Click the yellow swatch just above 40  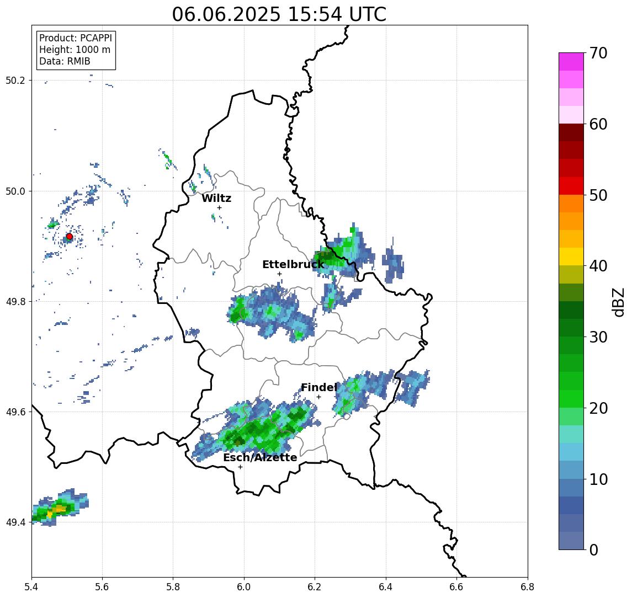(x=571, y=257)
